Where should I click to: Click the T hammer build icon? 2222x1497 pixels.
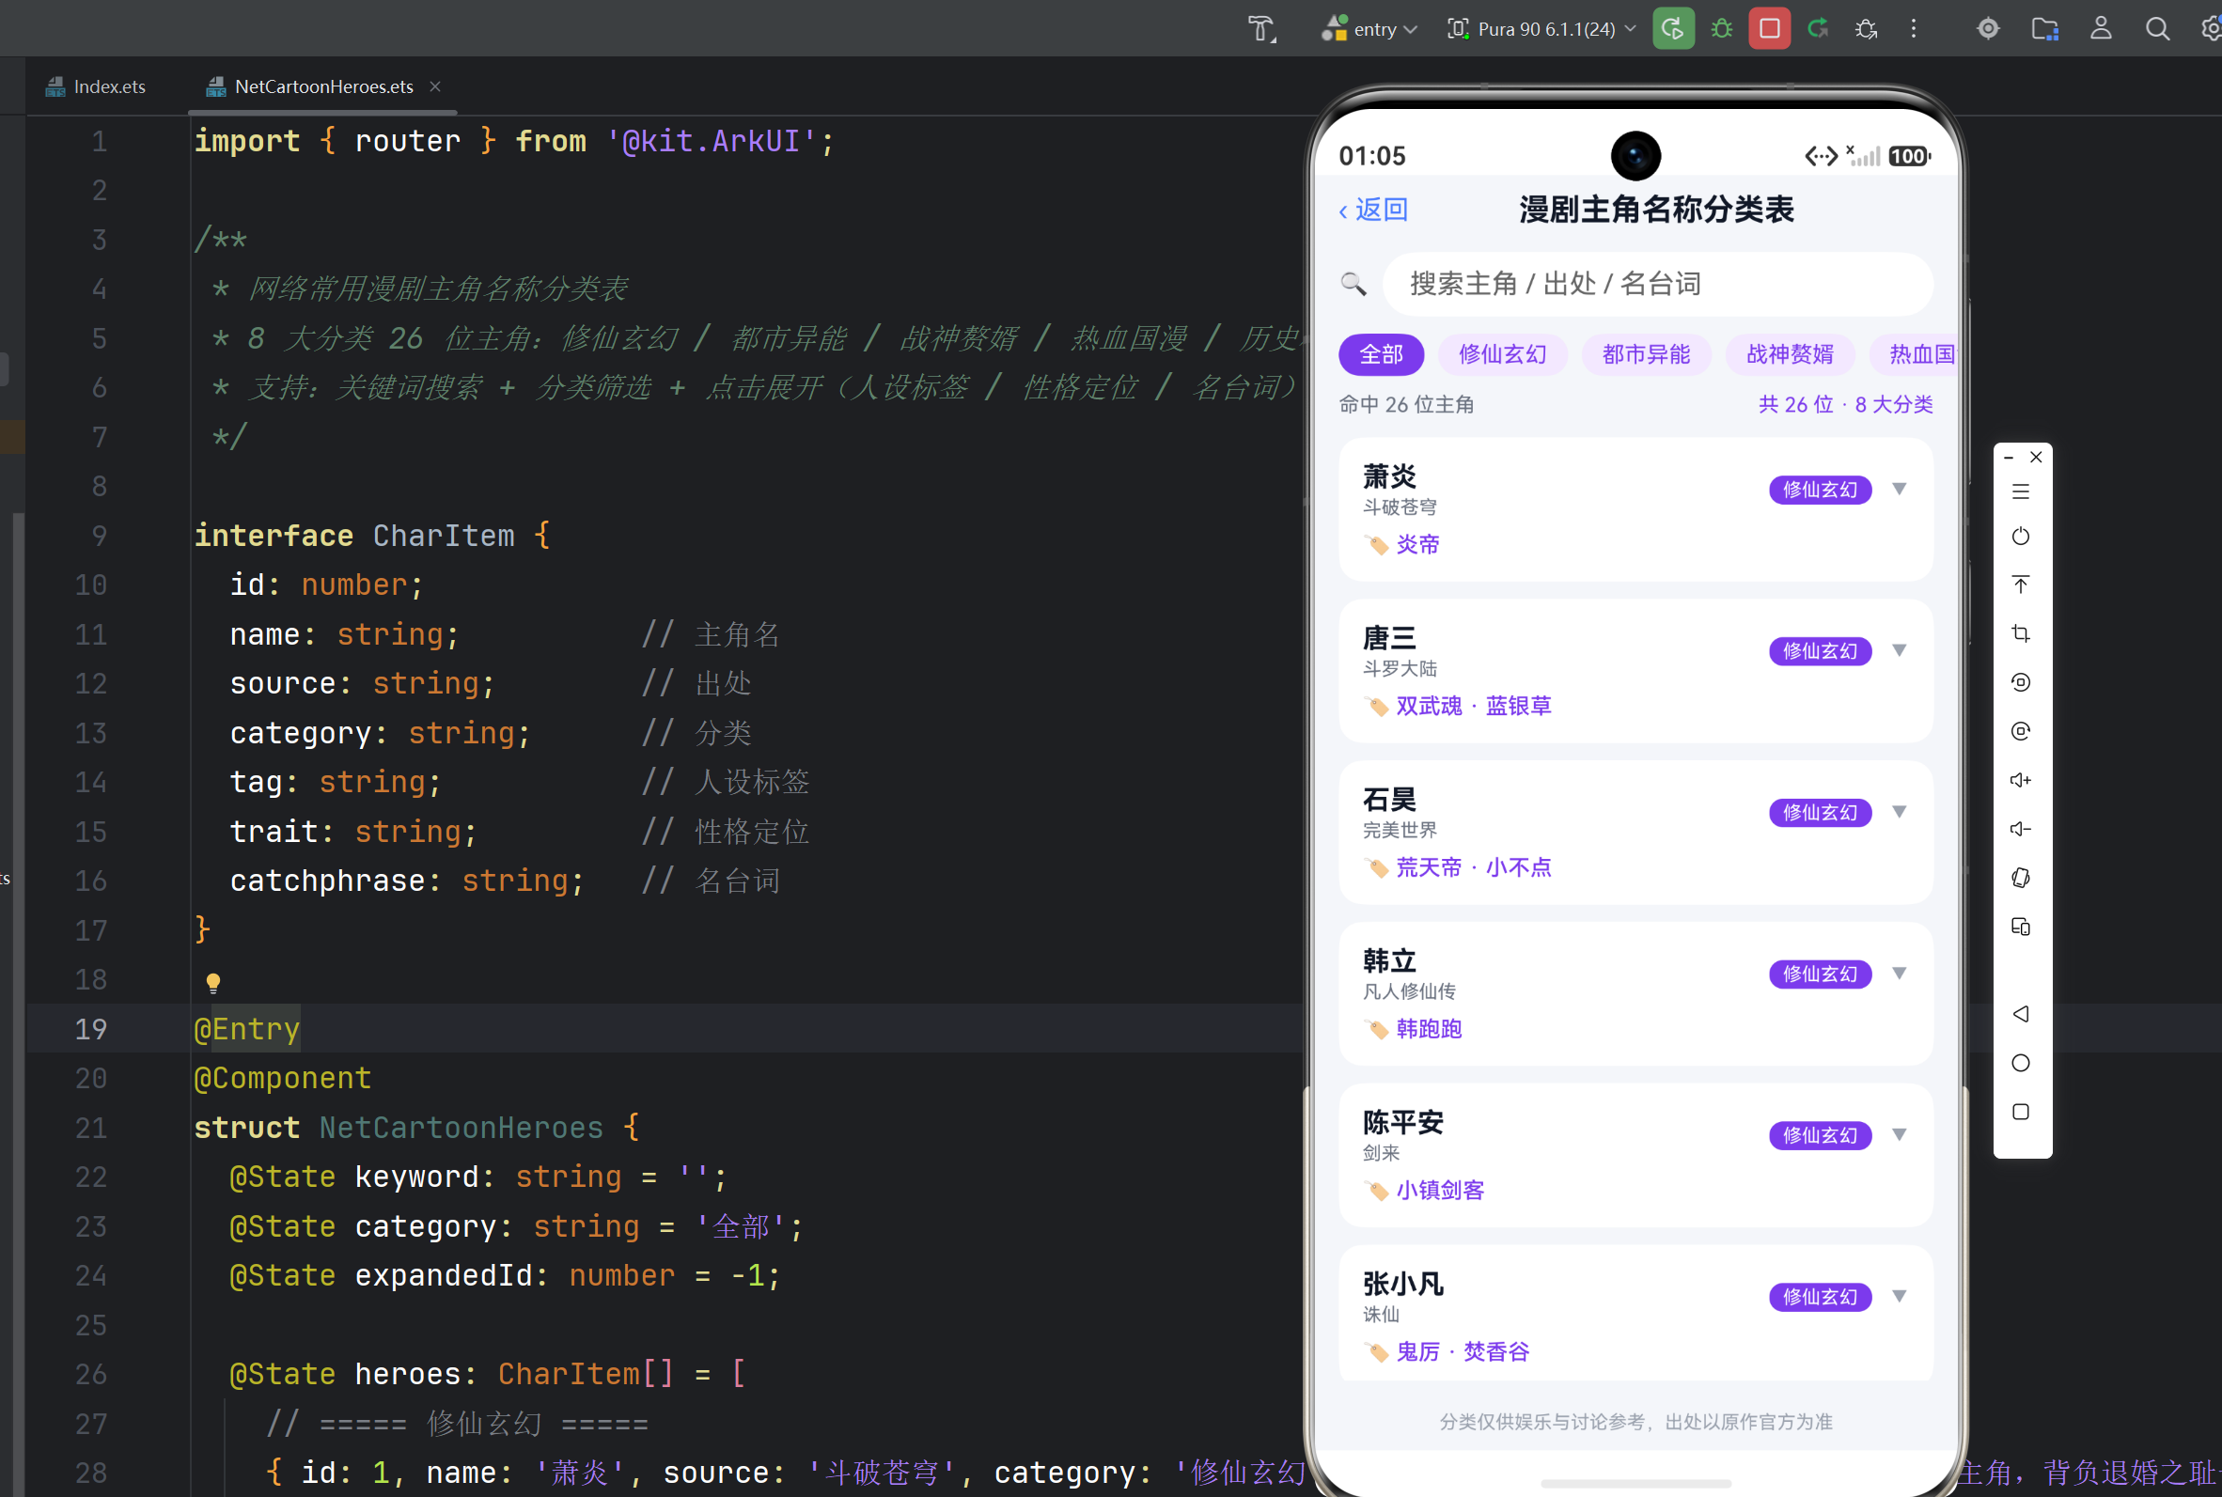[1261, 29]
